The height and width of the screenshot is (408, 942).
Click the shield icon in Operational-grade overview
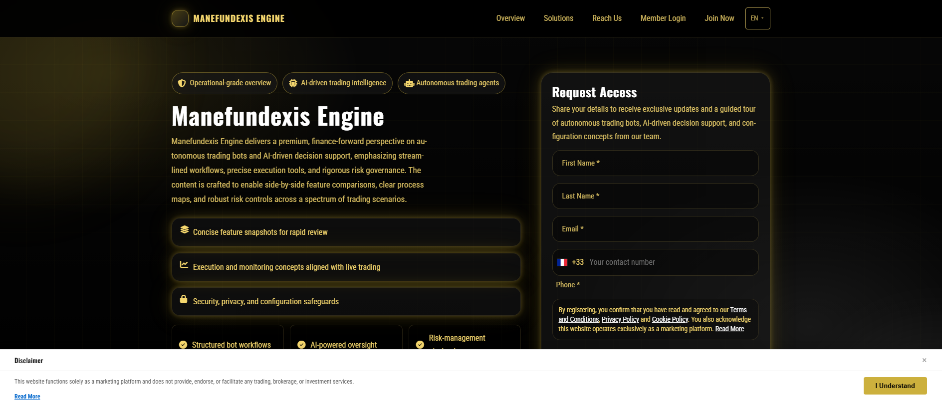click(182, 83)
